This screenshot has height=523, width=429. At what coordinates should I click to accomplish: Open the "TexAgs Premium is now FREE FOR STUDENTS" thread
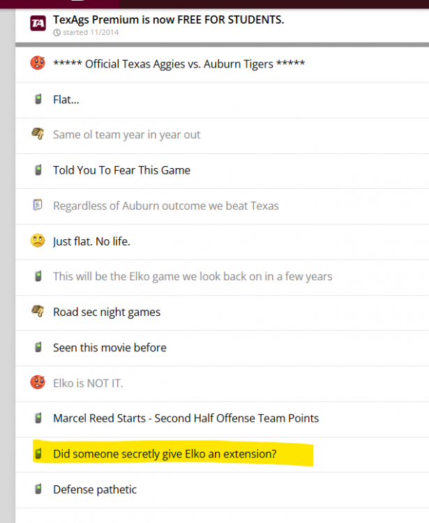pos(168,20)
